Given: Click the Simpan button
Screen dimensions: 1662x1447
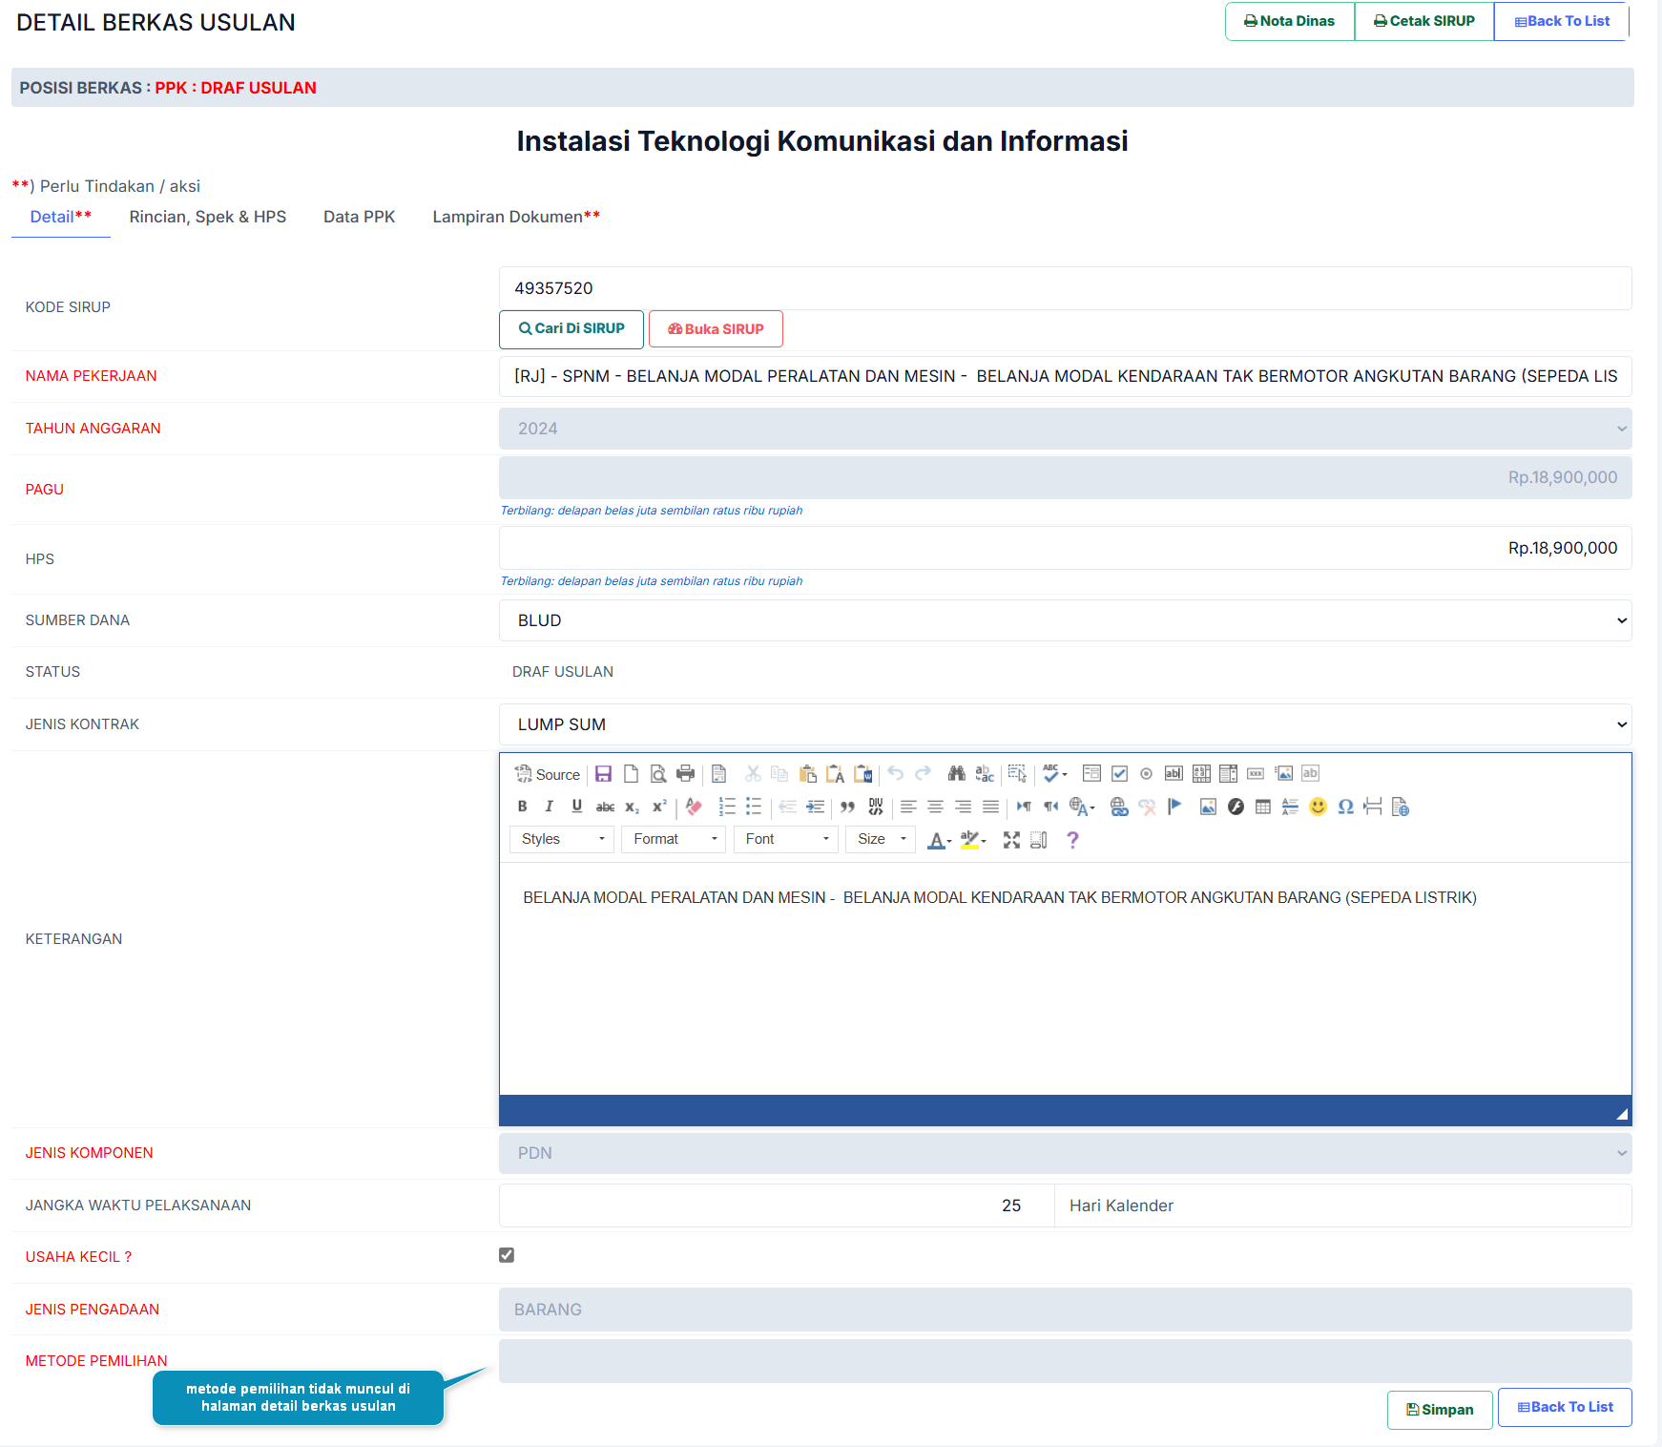Looking at the screenshot, I should 1439,1410.
